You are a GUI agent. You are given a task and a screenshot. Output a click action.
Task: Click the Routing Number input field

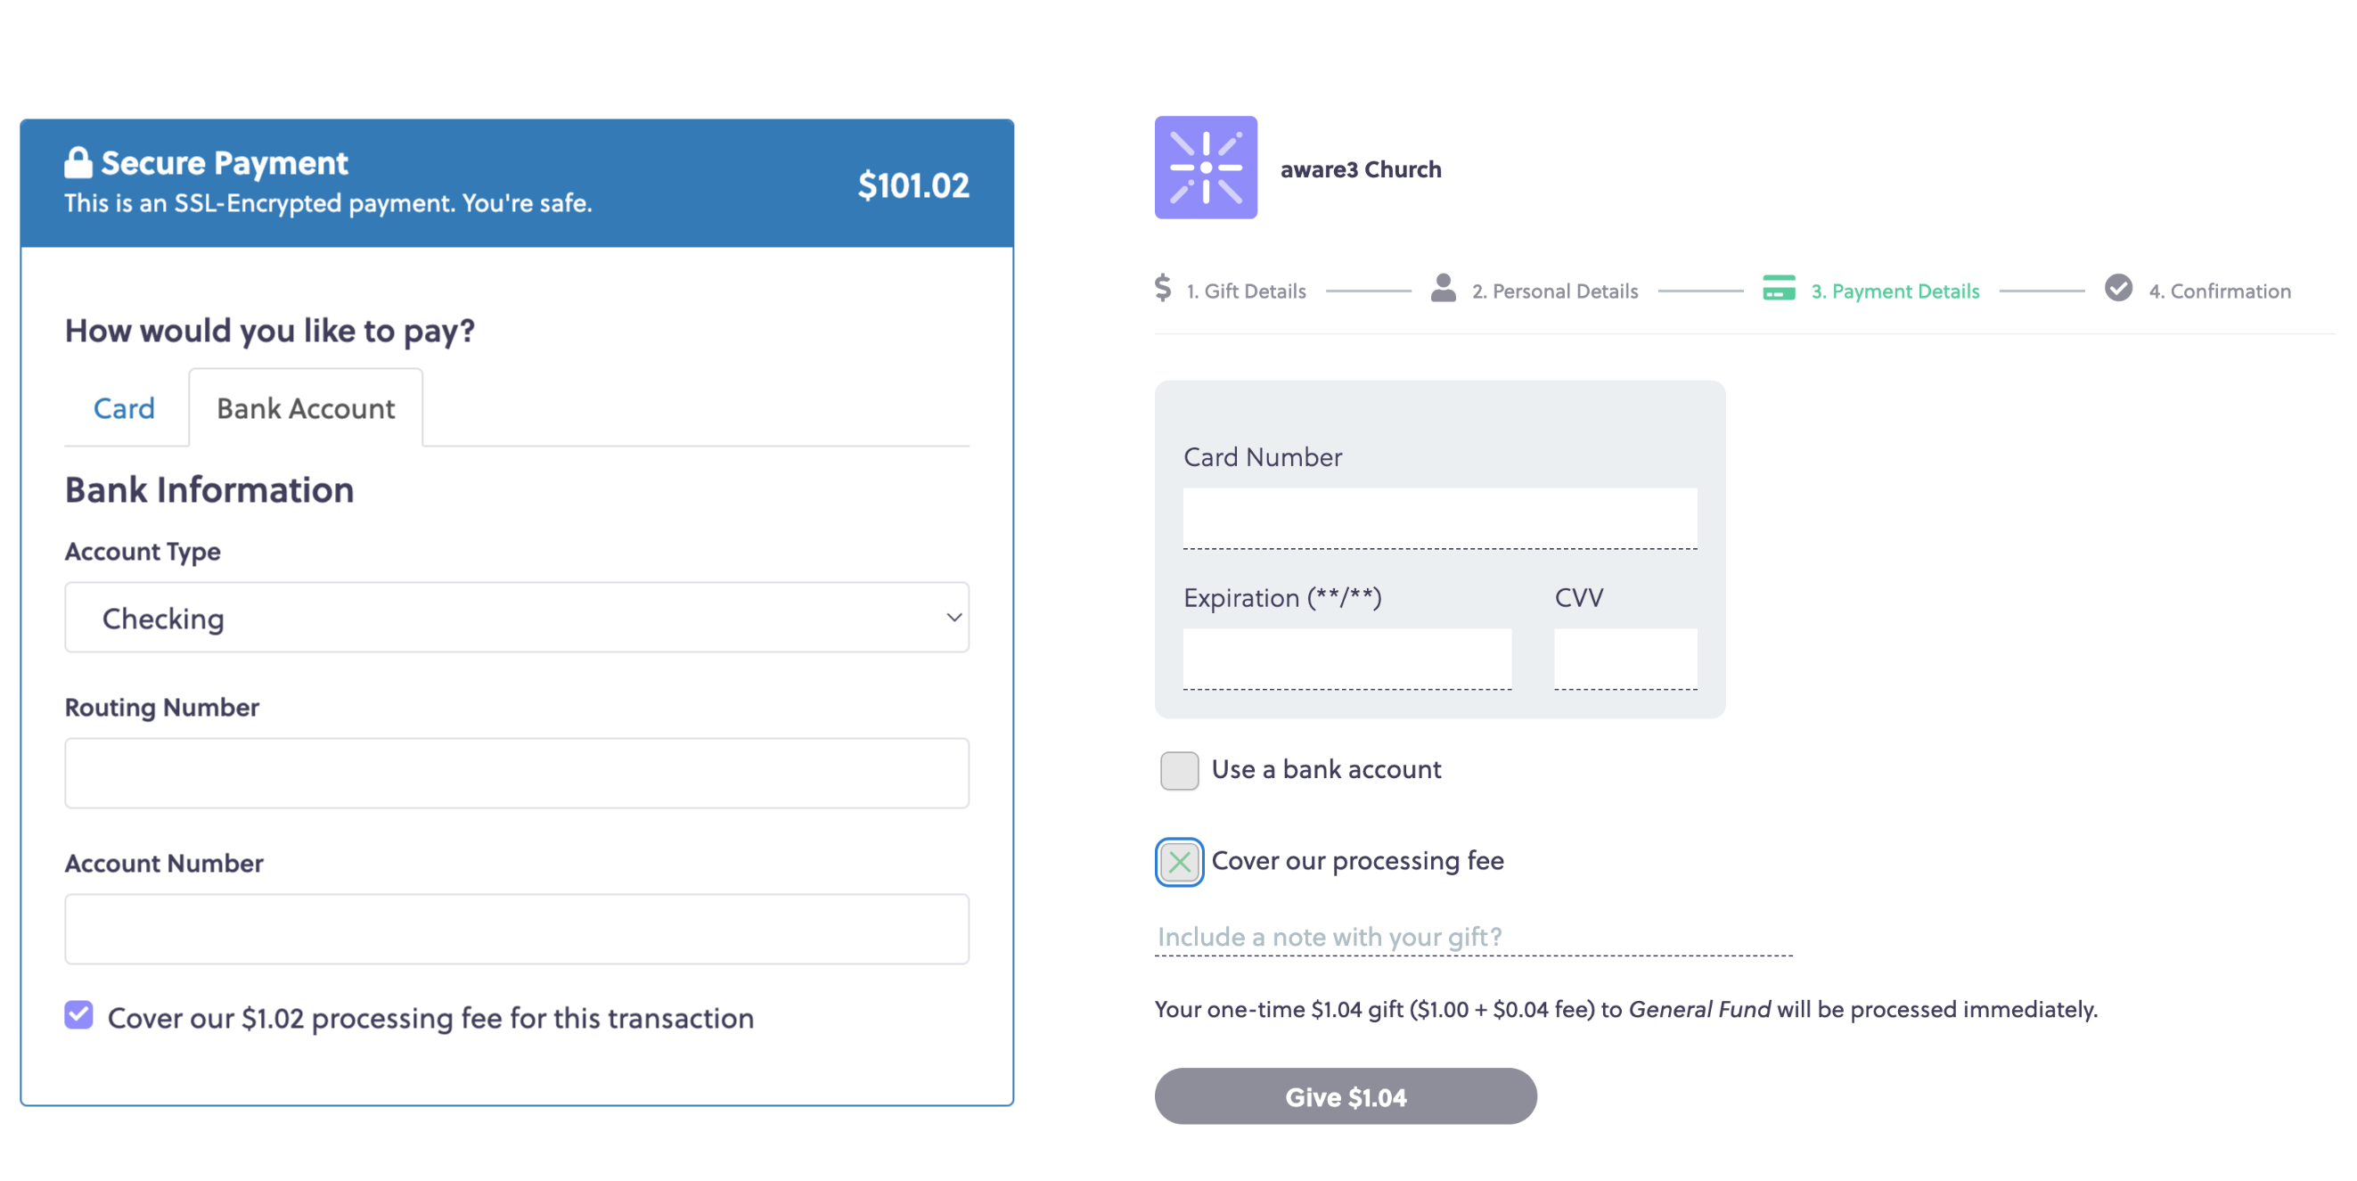[516, 772]
